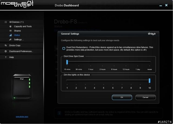Viewport: 173px width, 124px height.
Task: Open Dashboard Preferences from sidebar
Action: coord(21,51)
